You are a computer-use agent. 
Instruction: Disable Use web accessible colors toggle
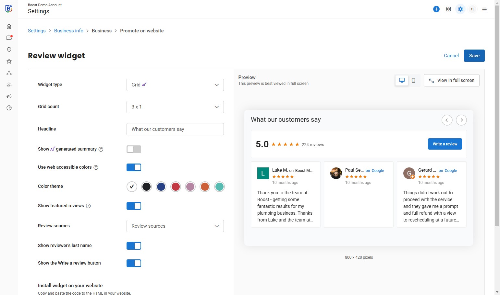[x=134, y=167]
